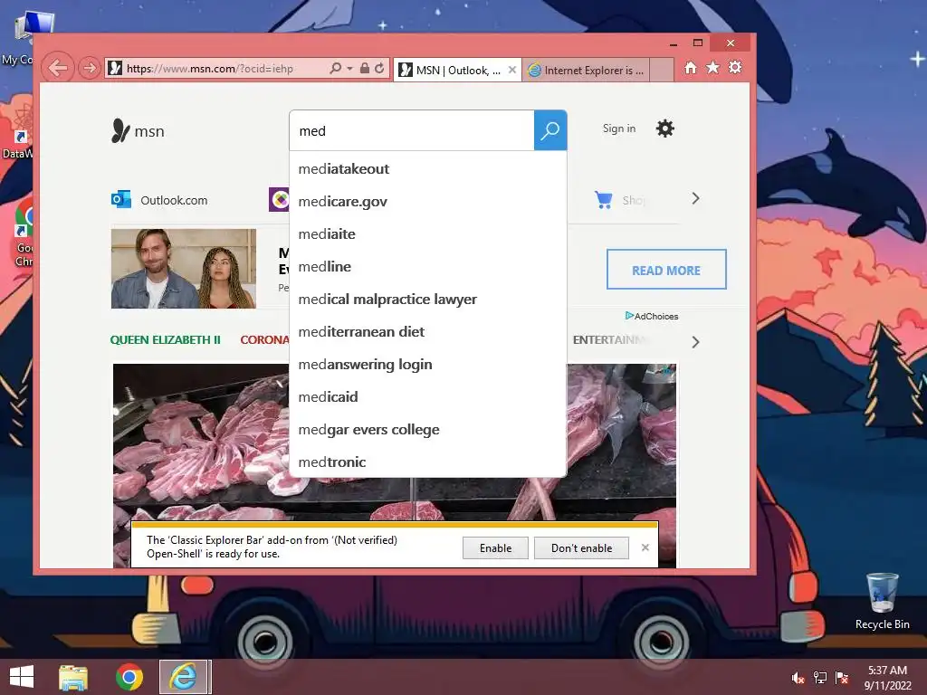The image size is (927, 695).
Task: Open the Shopping cart shortcut
Action: (619, 200)
